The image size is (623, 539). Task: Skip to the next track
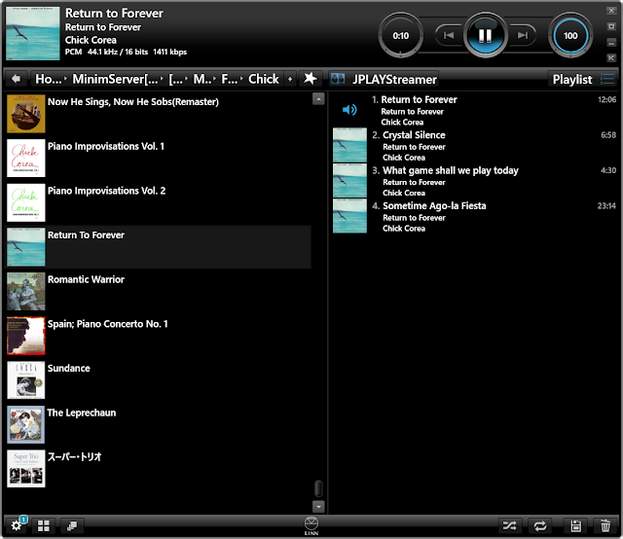click(522, 35)
